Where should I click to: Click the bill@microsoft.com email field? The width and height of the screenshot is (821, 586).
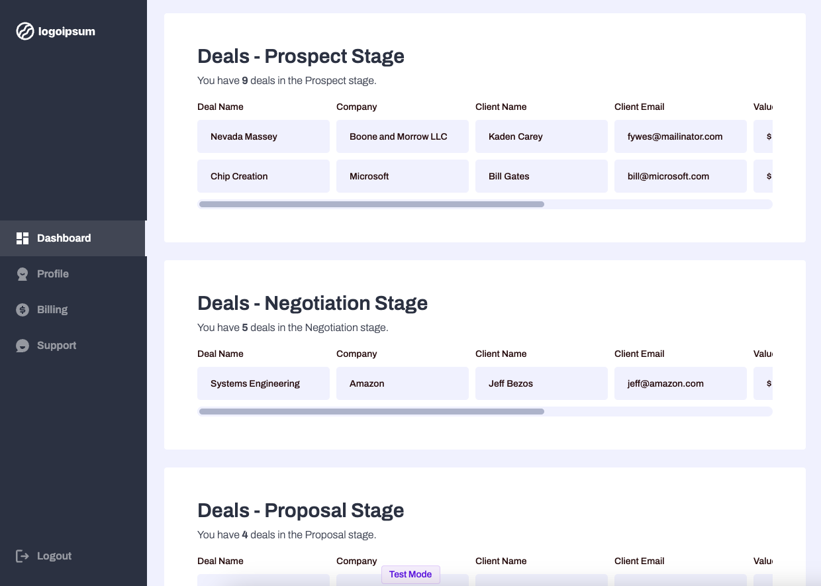tap(681, 177)
